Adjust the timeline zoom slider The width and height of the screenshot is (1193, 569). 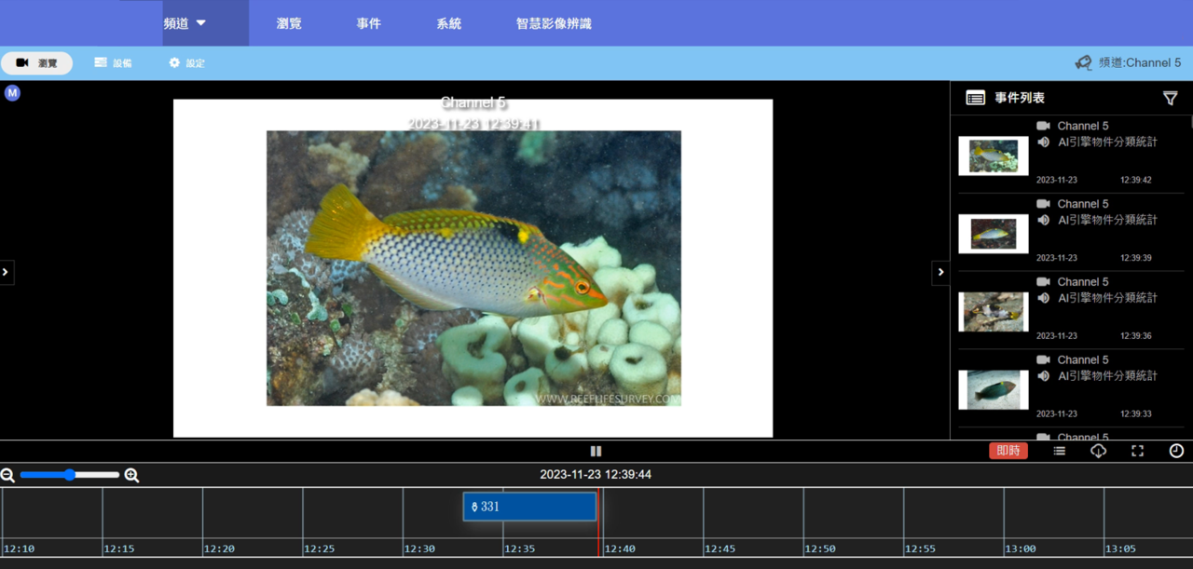70,475
